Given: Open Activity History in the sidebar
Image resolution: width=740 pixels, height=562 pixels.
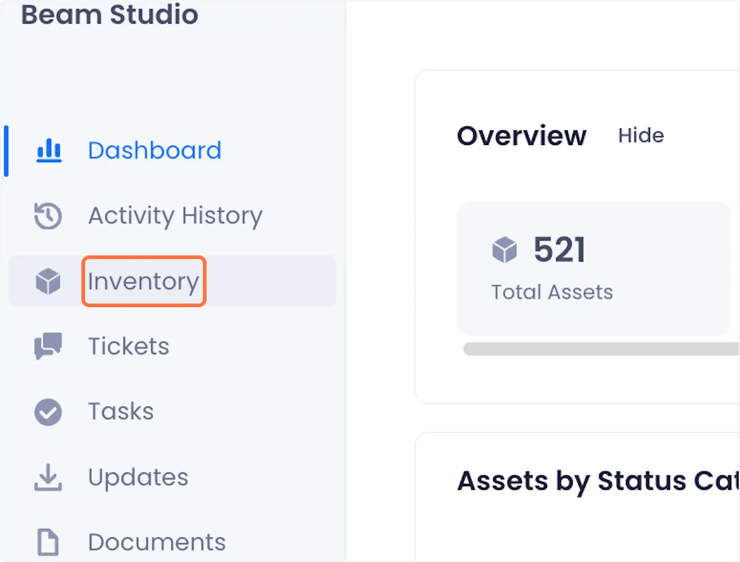Looking at the screenshot, I should click(175, 216).
